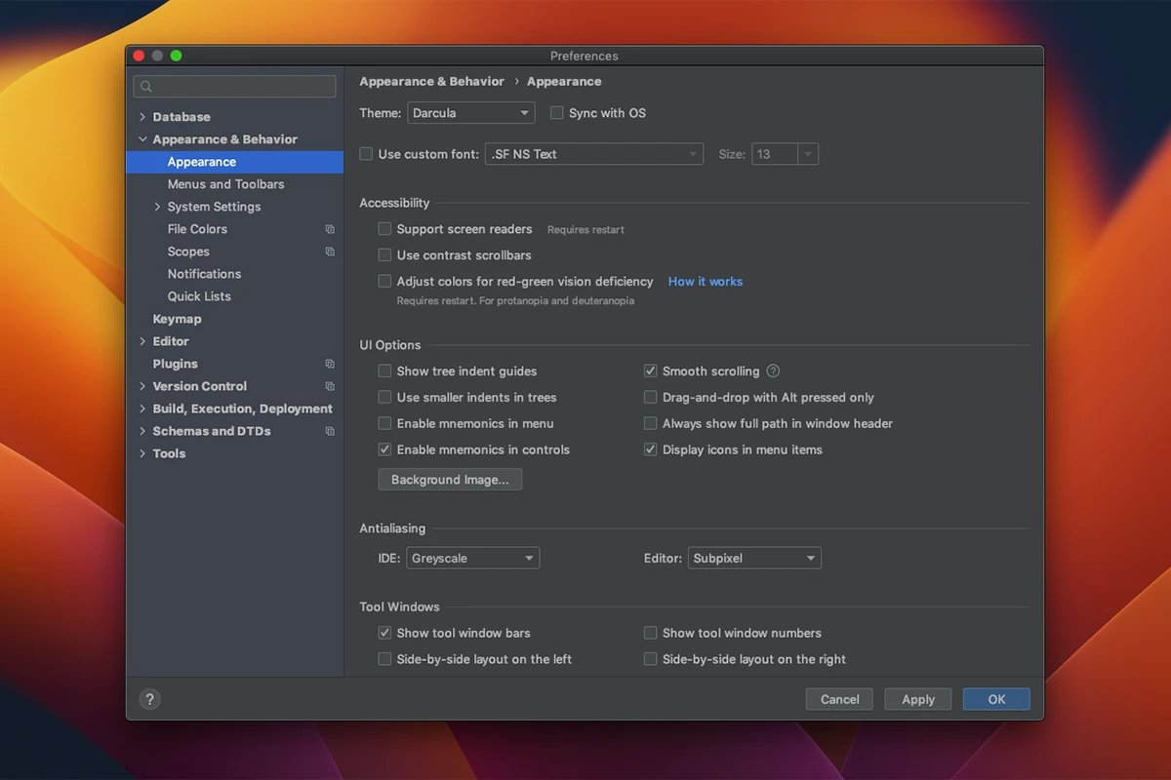The width and height of the screenshot is (1171, 780).
Task: Expand the Editor section in sidebar
Action: pyautogui.click(x=142, y=341)
